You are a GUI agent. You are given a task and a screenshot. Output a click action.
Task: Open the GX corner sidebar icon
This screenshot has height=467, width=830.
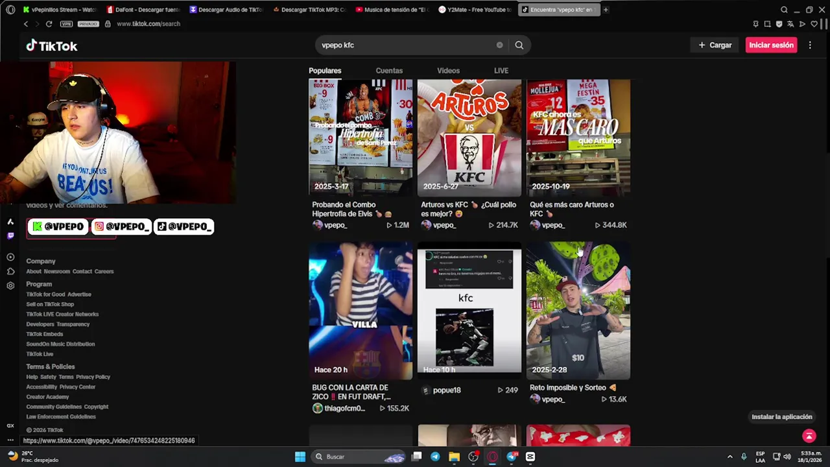10,425
